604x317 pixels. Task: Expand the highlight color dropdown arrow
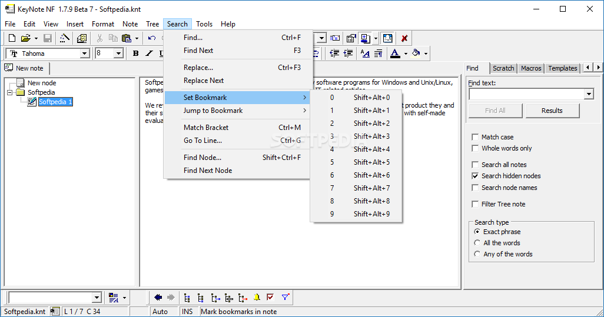tap(426, 54)
